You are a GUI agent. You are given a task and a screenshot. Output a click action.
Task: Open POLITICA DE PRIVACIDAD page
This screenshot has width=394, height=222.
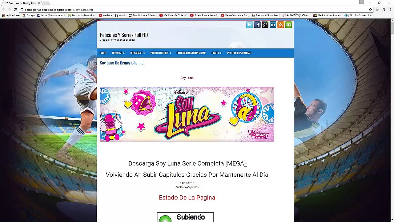(x=239, y=53)
